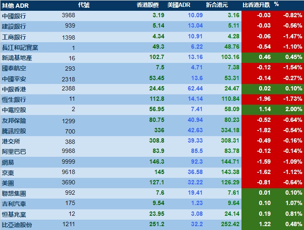
Task: Click US ADR price 62.44
Action: coord(195,88)
